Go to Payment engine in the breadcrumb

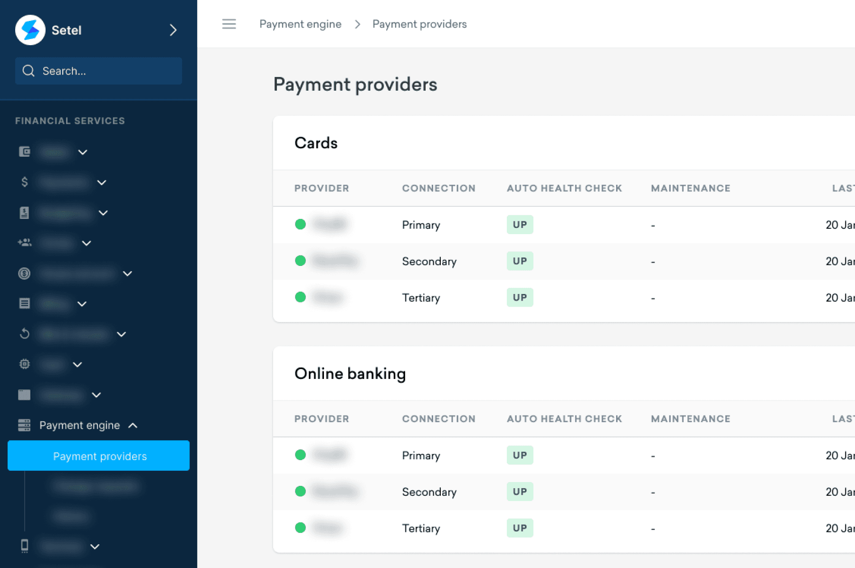(x=300, y=24)
